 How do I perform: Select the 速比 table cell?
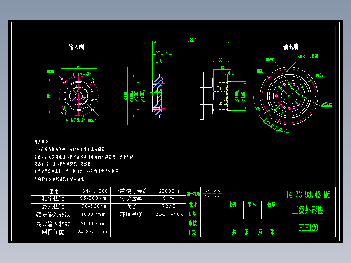click(53, 191)
